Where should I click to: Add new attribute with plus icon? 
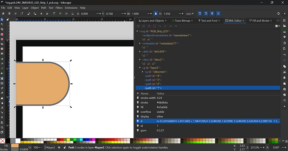click(x=138, y=93)
